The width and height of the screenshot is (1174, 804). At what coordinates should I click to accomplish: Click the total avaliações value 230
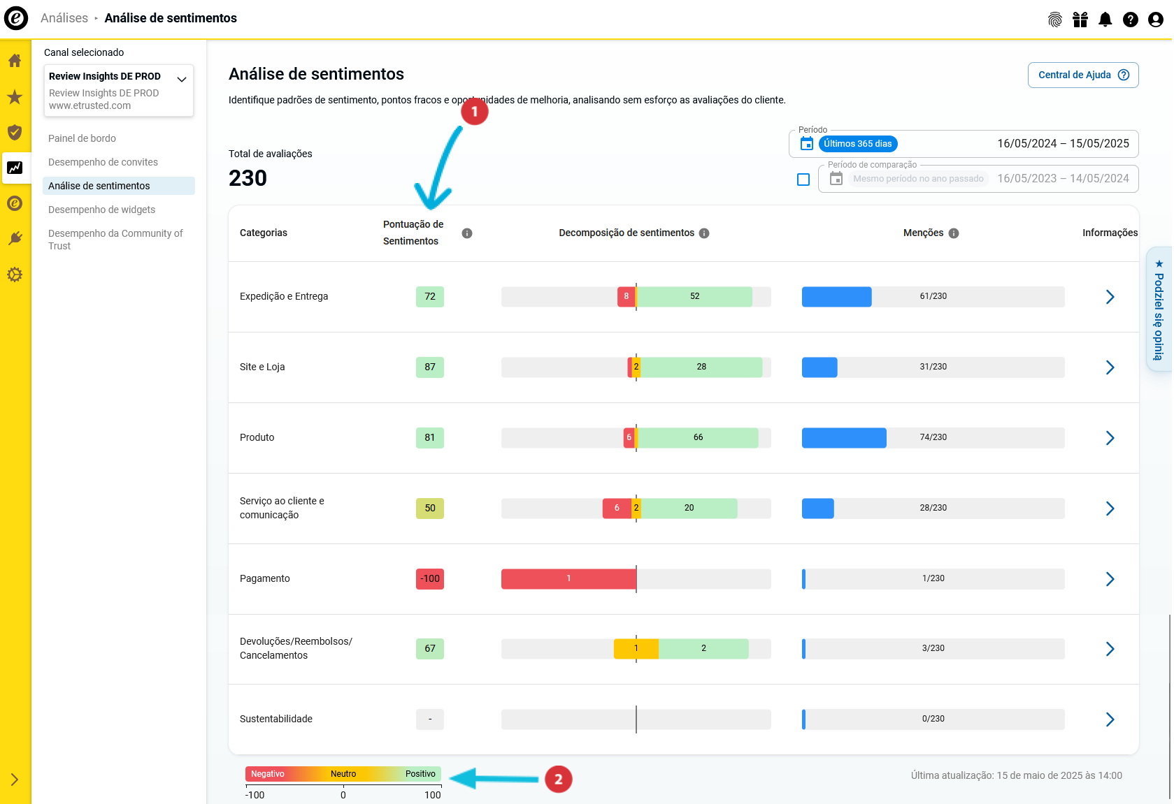click(x=248, y=178)
